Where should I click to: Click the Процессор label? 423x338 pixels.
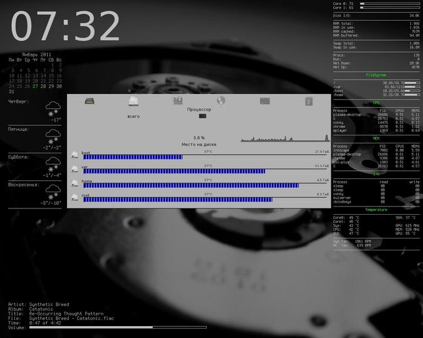click(x=199, y=110)
